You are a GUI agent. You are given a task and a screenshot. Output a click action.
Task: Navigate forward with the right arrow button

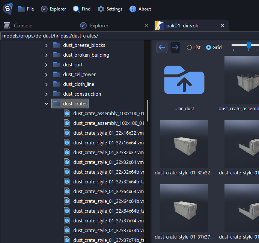(175, 48)
